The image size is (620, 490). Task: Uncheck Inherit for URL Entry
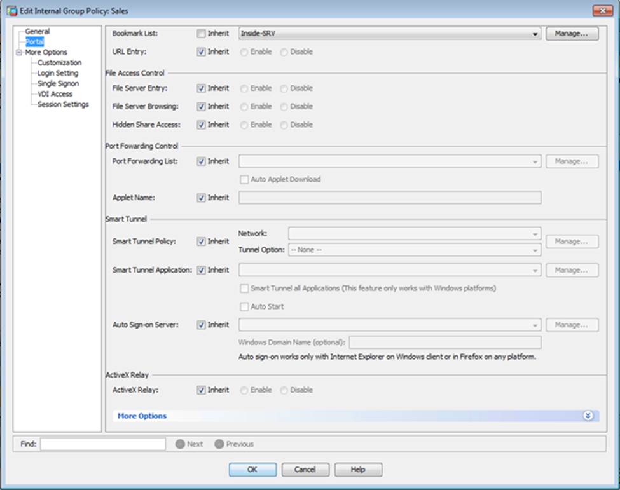pos(202,51)
